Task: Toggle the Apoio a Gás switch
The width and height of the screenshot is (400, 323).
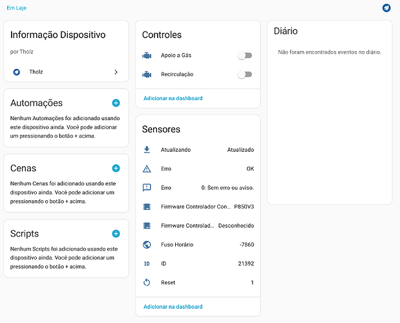Action: click(x=245, y=56)
